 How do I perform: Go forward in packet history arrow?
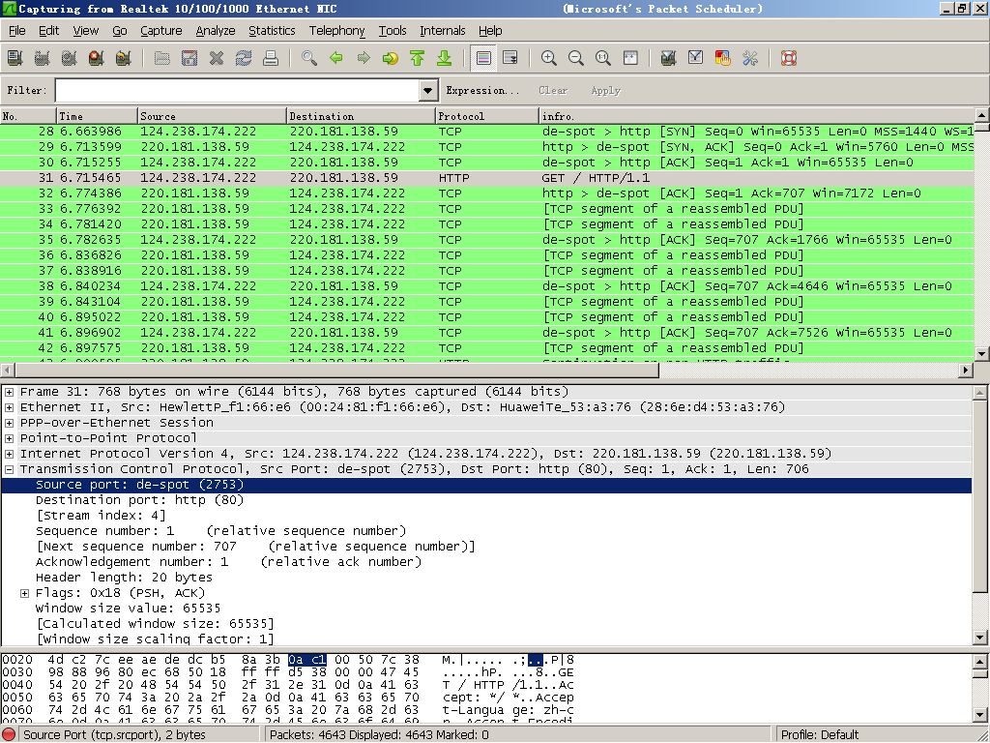(364, 58)
